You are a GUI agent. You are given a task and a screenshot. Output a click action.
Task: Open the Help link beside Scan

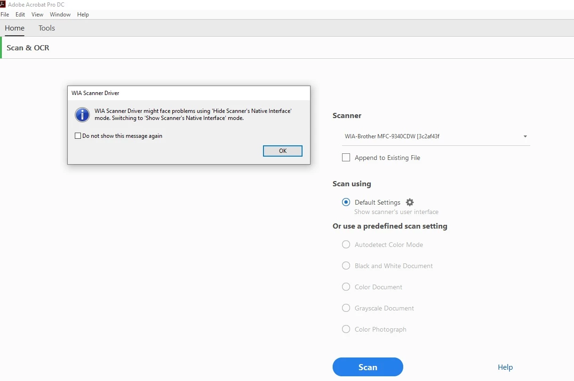[x=505, y=367]
